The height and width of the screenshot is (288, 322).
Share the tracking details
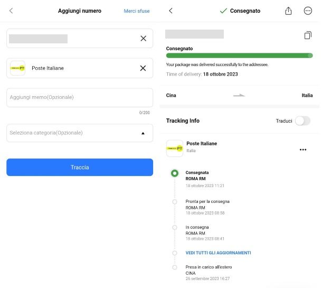point(288,11)
